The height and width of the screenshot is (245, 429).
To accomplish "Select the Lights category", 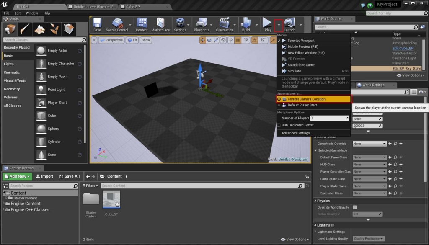I will tap(9, 64).
